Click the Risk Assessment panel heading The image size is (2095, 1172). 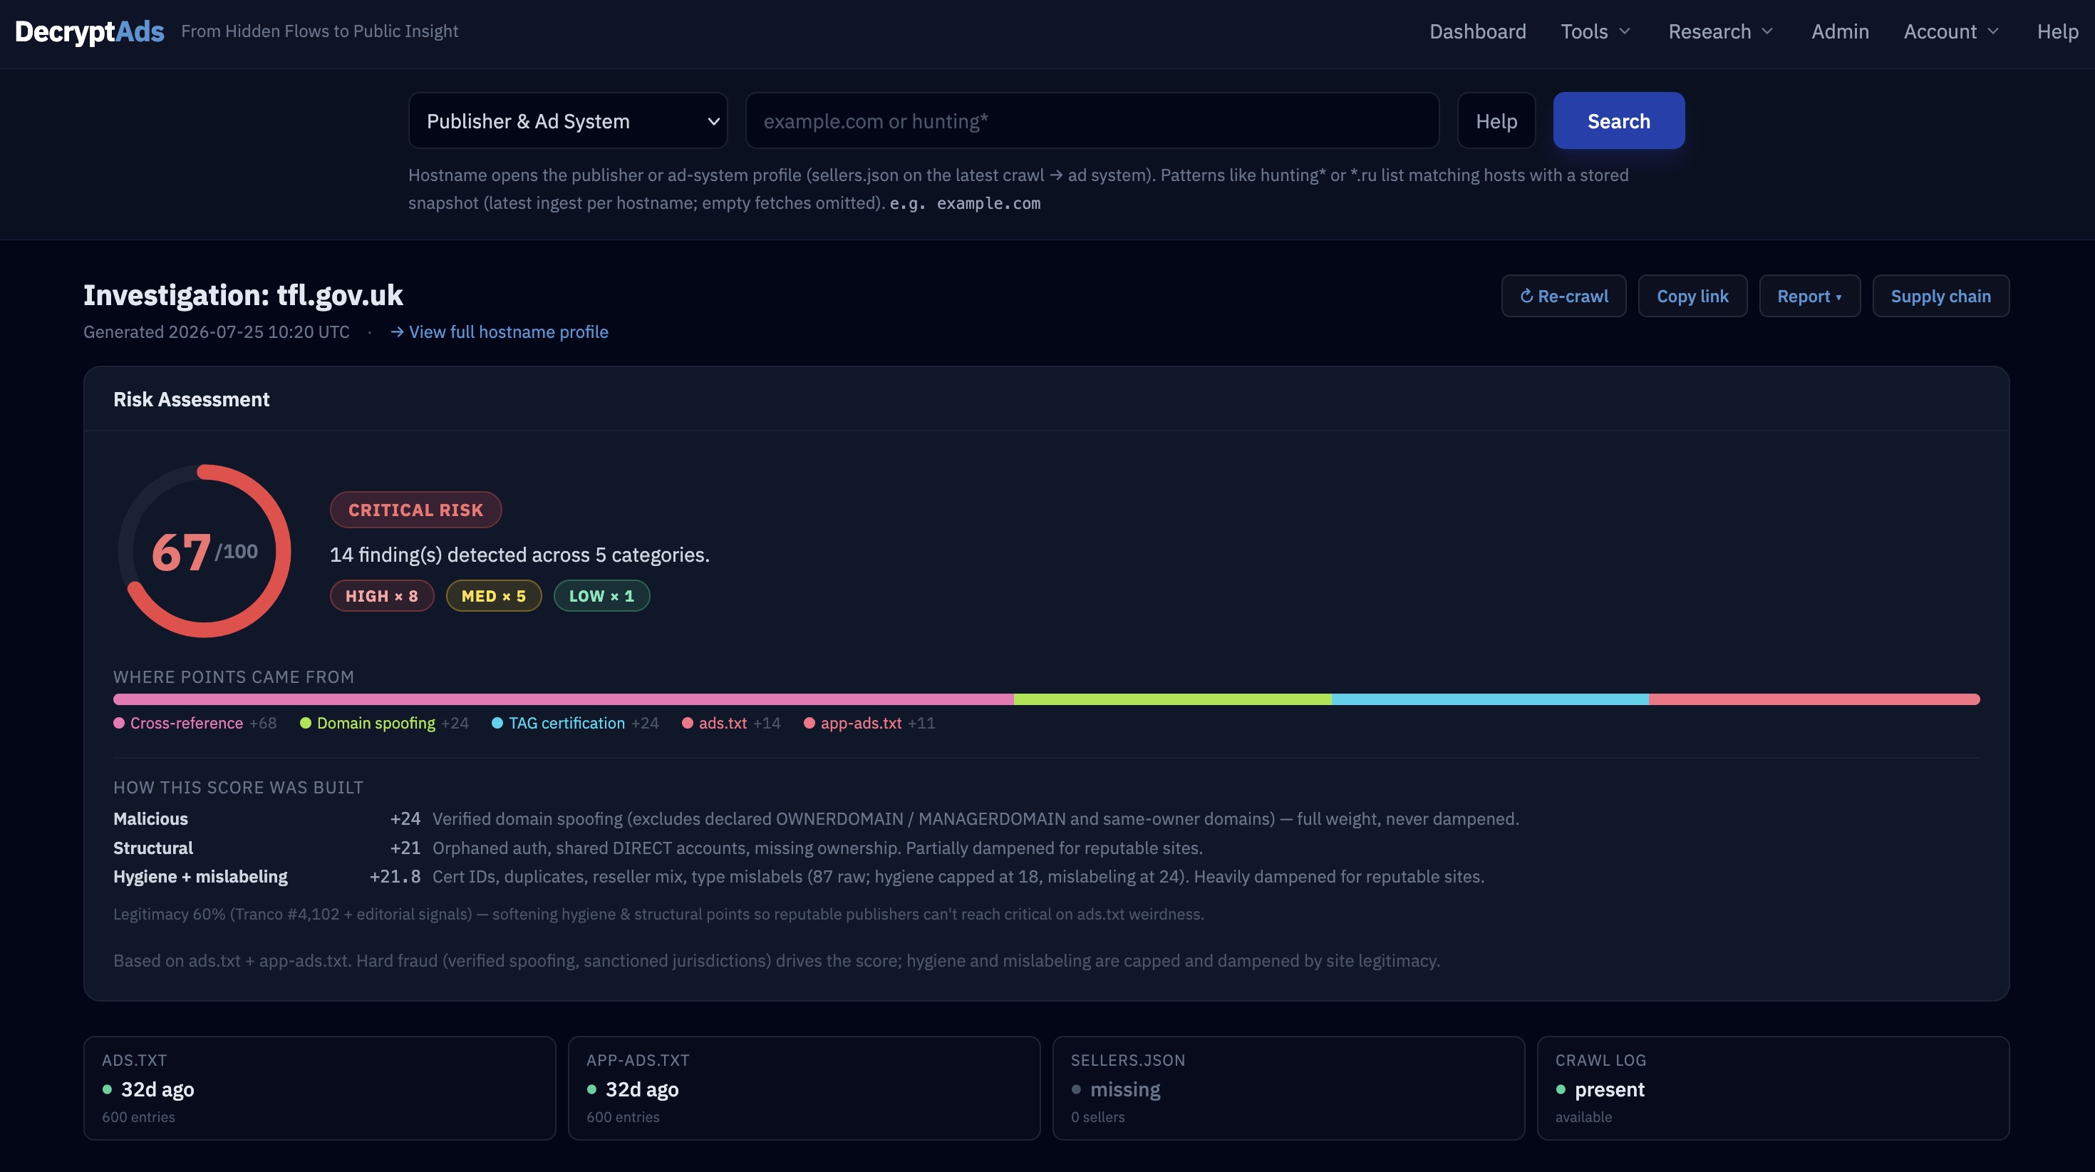[191, 399]
